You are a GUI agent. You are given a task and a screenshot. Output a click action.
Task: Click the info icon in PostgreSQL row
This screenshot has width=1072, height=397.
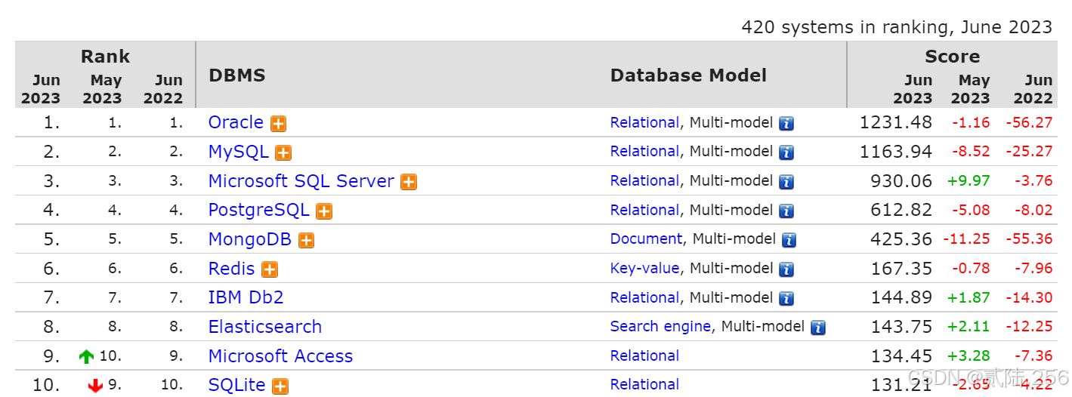click(x=786, y=211)
